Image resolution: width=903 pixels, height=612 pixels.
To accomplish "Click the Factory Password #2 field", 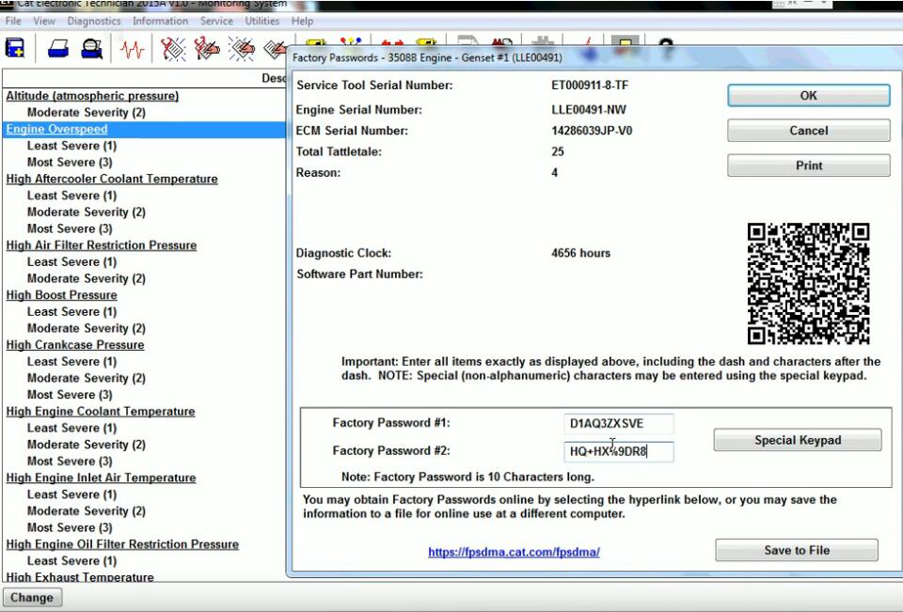I will [x=619, y=451].
